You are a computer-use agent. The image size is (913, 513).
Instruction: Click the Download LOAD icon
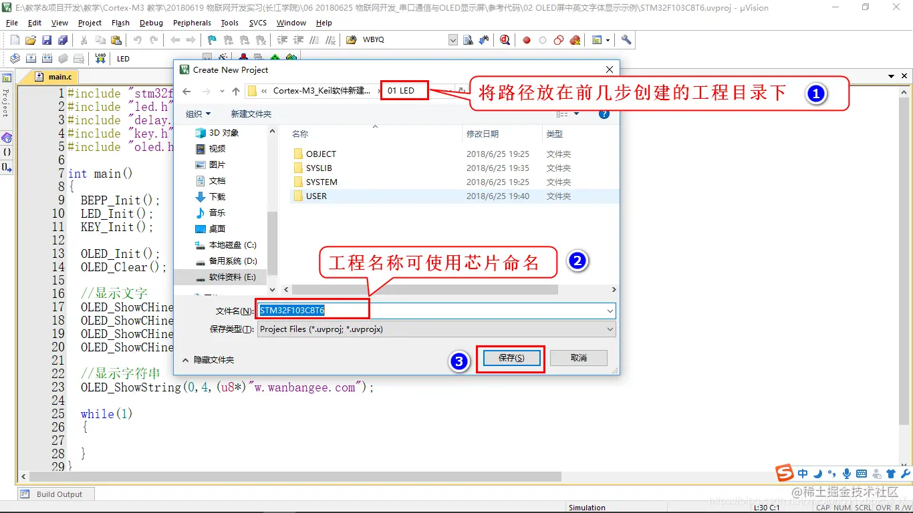tap(100, 59)
